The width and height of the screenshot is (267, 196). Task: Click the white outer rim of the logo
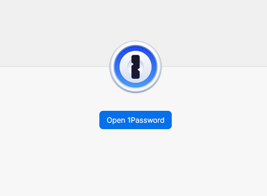[136, 43]
